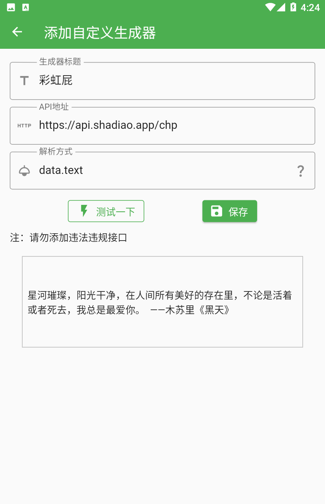Viewport: 325px width, 504px height.
Task: Tap the 添加自定义生成器 page title
Action: click(100, 33)
